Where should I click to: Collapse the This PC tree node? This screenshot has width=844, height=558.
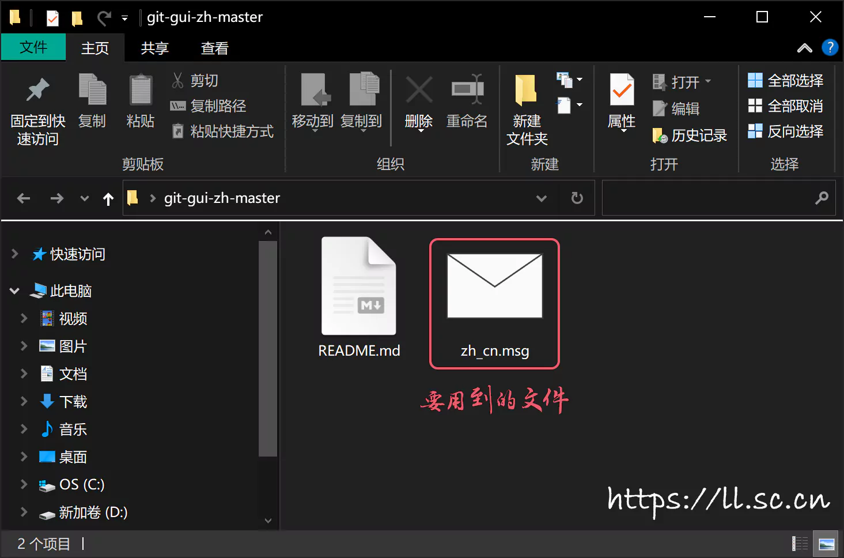pyautogui.click(x=15, y=291)
